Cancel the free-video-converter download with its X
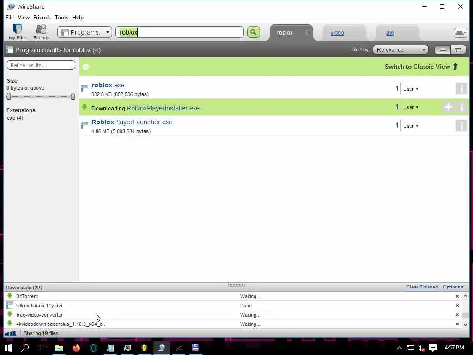 point(457,315)
